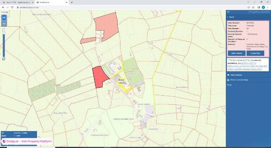Go forward in browser history
Screen dimensions: 271x148
click(x=8, y=8)
